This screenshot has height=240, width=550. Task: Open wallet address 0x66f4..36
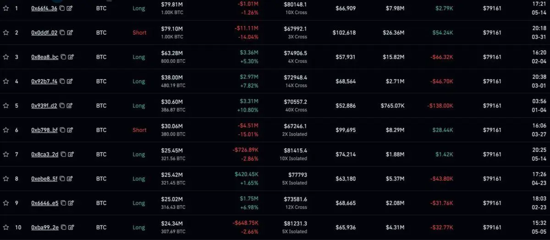tap(44, 8)
